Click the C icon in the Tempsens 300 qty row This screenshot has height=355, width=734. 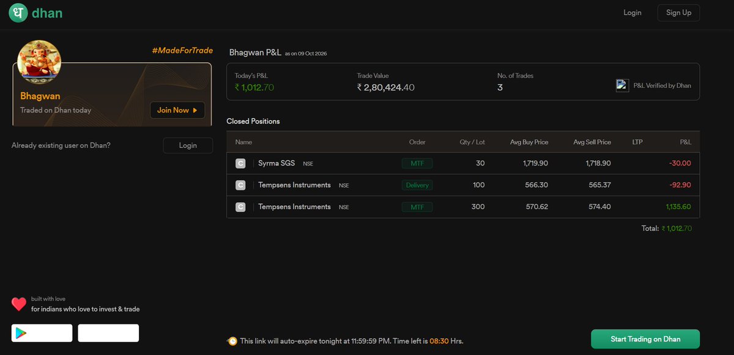[x=240, y=207]
